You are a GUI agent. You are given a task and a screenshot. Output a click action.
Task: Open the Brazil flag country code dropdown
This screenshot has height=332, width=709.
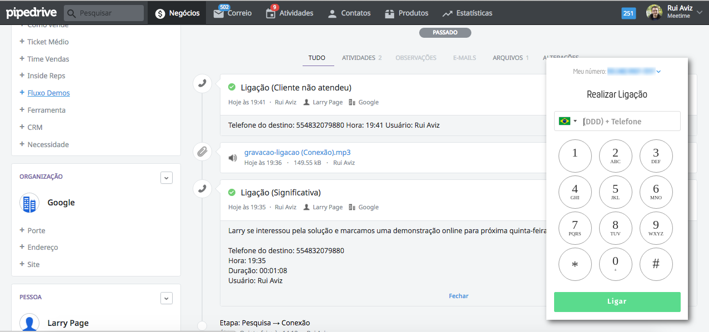(568, 121)
